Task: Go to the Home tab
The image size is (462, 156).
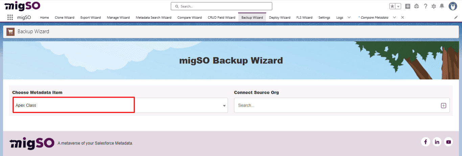Action: [44, 18]
